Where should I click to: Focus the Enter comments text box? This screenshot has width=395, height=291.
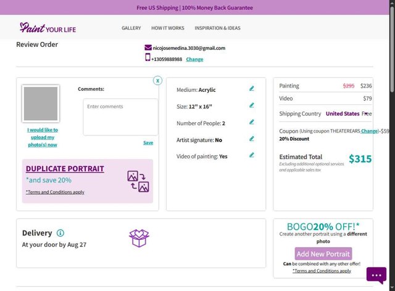[120, 117]
